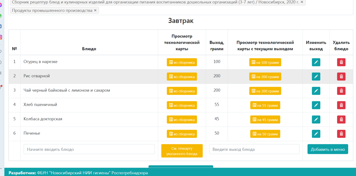Select the 'Хлеб пшеничный' dish name
This screenshot has width=356, height=176.
40,105
